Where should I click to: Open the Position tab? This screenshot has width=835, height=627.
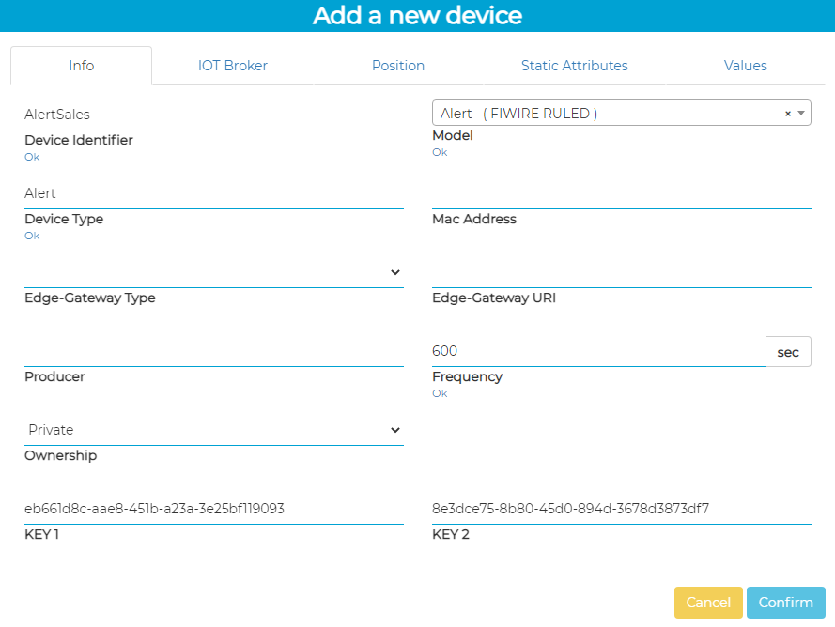pyautogui.click(x=398, y=66)
